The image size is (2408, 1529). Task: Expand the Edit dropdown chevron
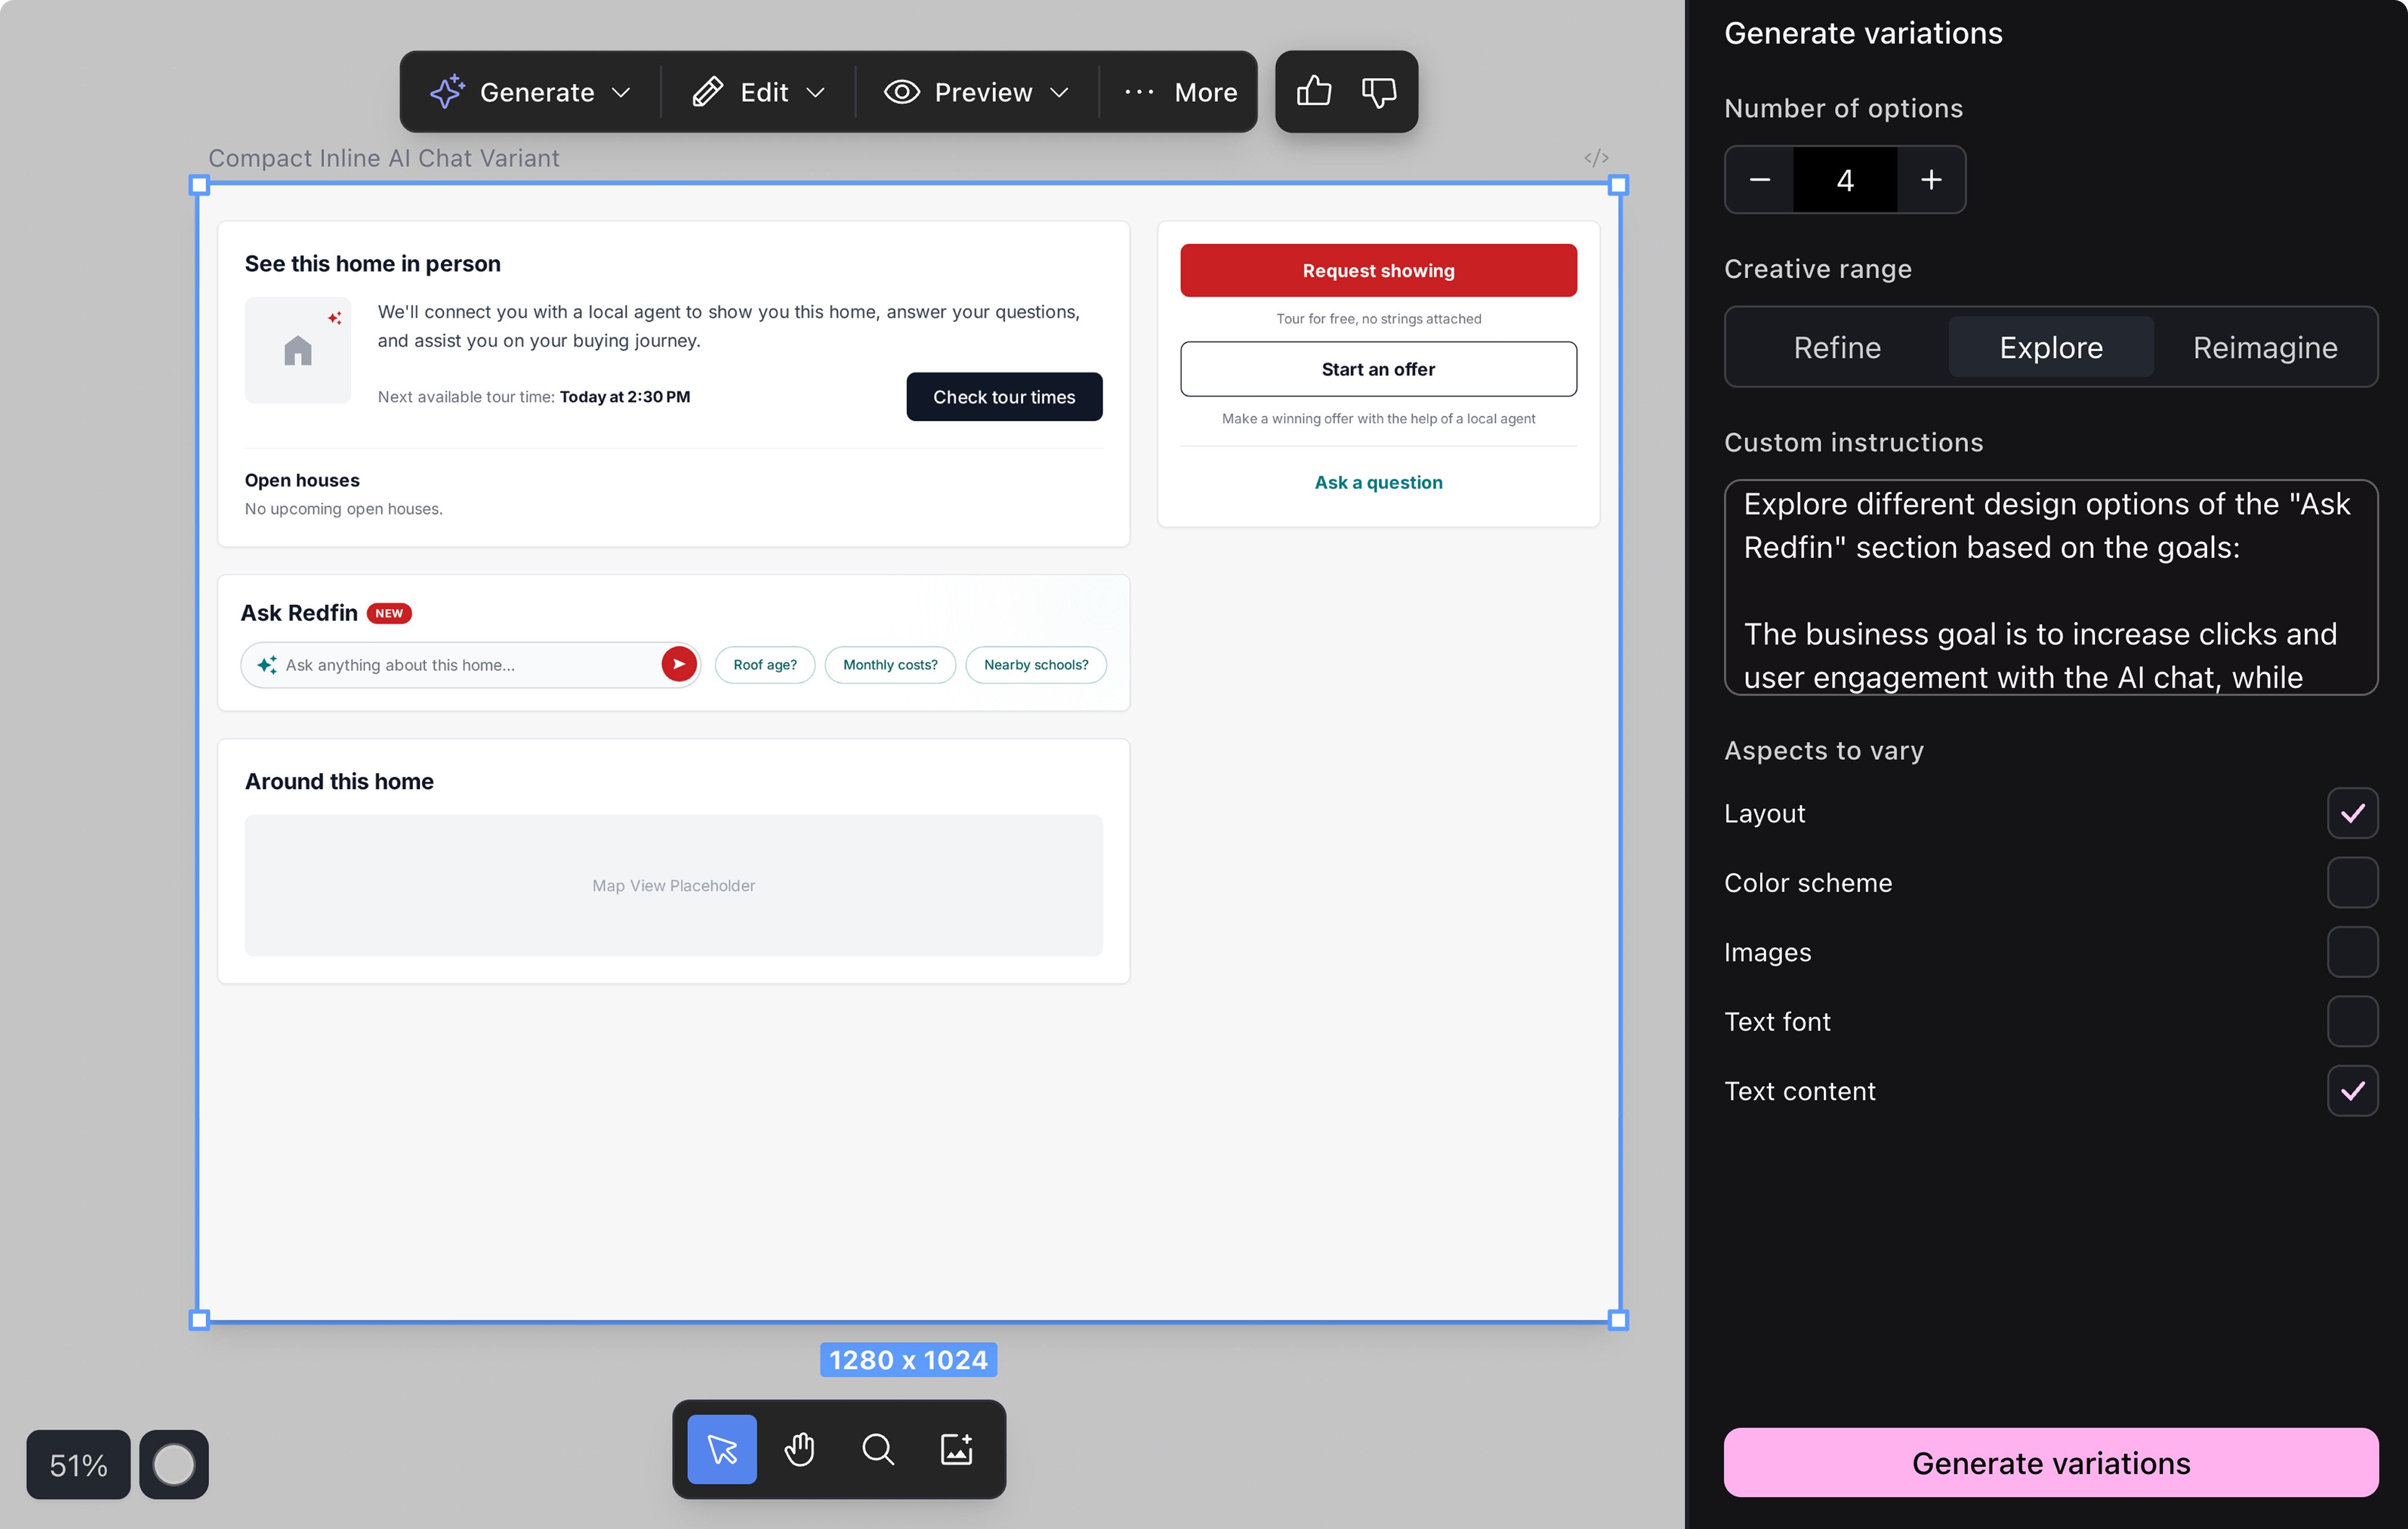pyautogui.click(x=815, y=93)
